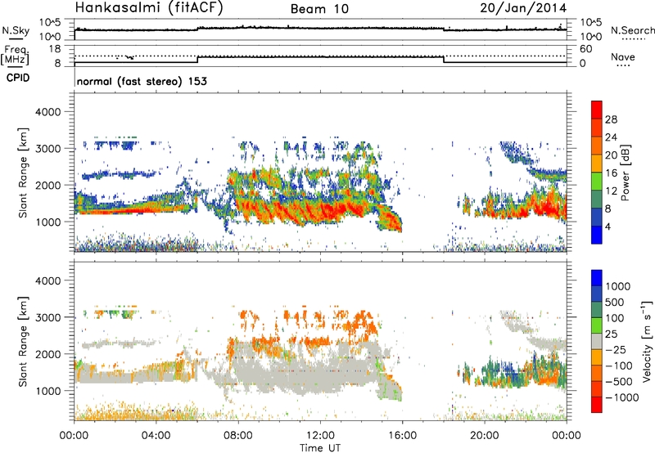Pick the light green 25–100 velocity segment
Screen dimensions: 655x453
597,325
